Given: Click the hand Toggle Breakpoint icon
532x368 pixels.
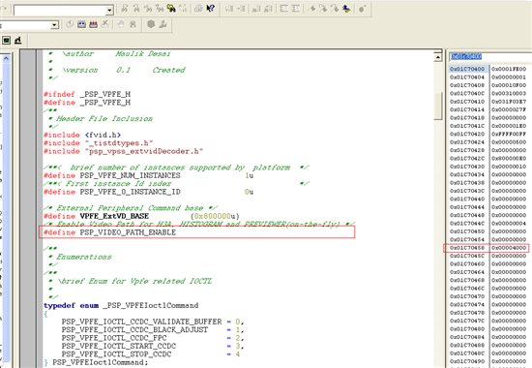Looking at the screenshot, I should pyautogui.click(x=121, y=24).
